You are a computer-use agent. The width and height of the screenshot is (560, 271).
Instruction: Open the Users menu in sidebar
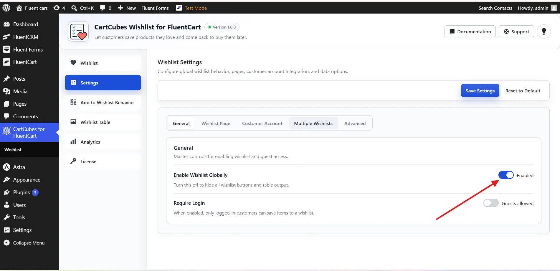(29, 205)
